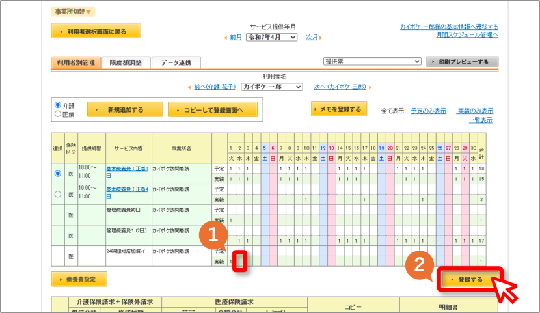This screenshot has height=313, width=540.
Task: Click the 印刷プレビューする button
Action: click(462, 62)
